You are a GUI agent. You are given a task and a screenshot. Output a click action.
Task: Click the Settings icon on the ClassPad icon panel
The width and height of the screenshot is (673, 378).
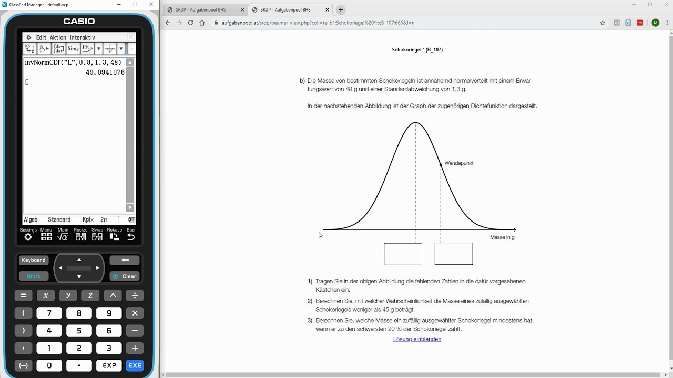28,237
